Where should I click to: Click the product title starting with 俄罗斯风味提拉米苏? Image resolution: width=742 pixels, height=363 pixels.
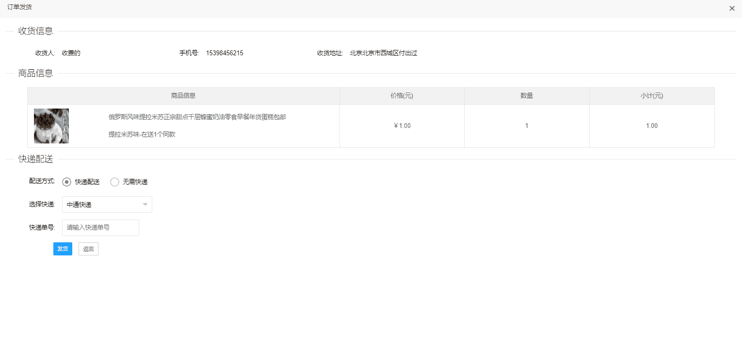point(197,117)
